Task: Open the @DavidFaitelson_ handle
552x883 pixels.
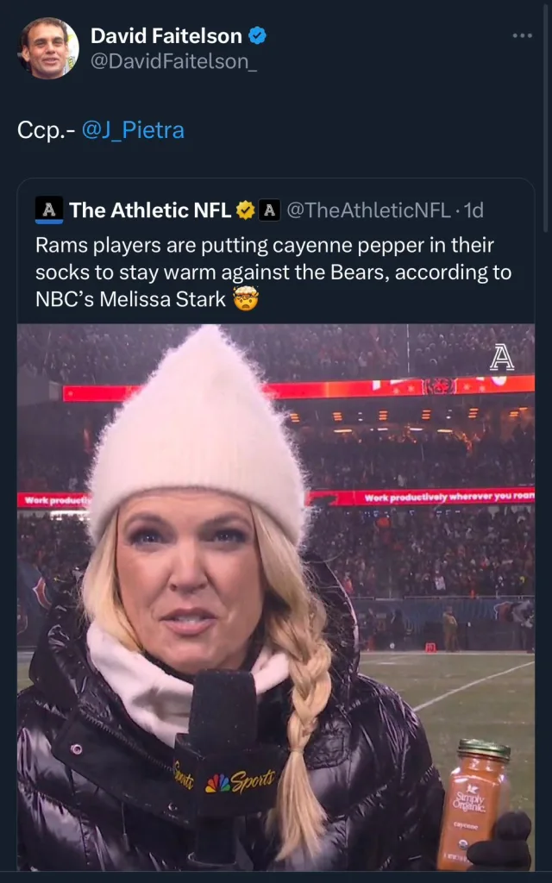Action: (173, 62)
